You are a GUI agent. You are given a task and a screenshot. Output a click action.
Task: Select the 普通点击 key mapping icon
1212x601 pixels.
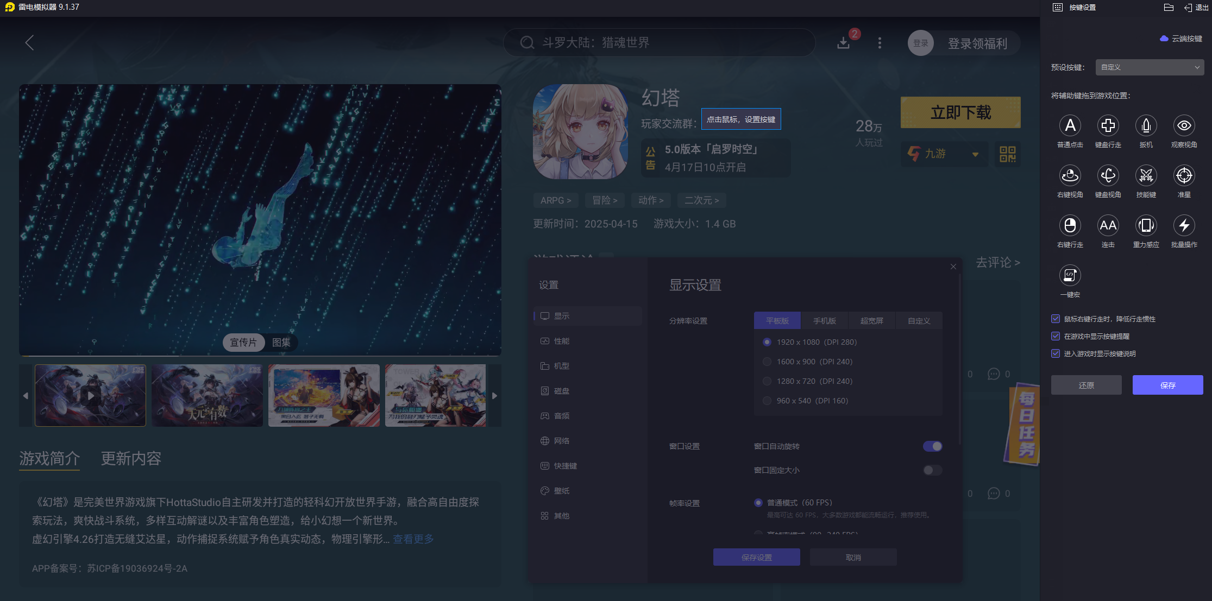(1070, 125)
